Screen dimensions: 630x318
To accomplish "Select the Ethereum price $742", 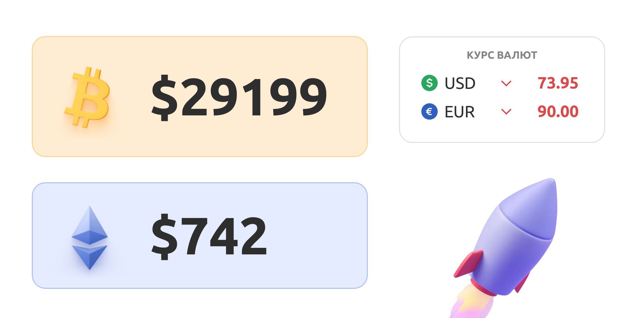I will pos(209,236).
